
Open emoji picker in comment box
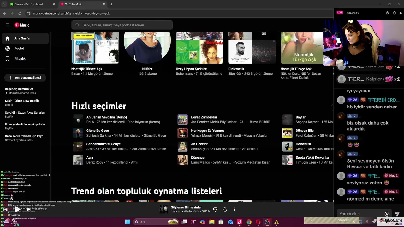click(387, 214)
